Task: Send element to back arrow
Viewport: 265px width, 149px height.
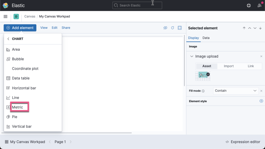Action: (260, 28)
